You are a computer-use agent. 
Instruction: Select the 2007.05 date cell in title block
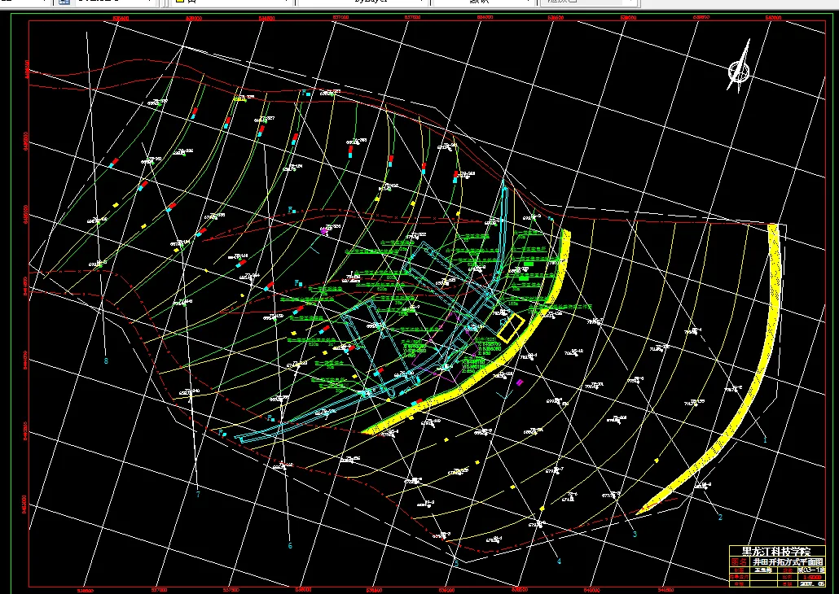point(811,584)
